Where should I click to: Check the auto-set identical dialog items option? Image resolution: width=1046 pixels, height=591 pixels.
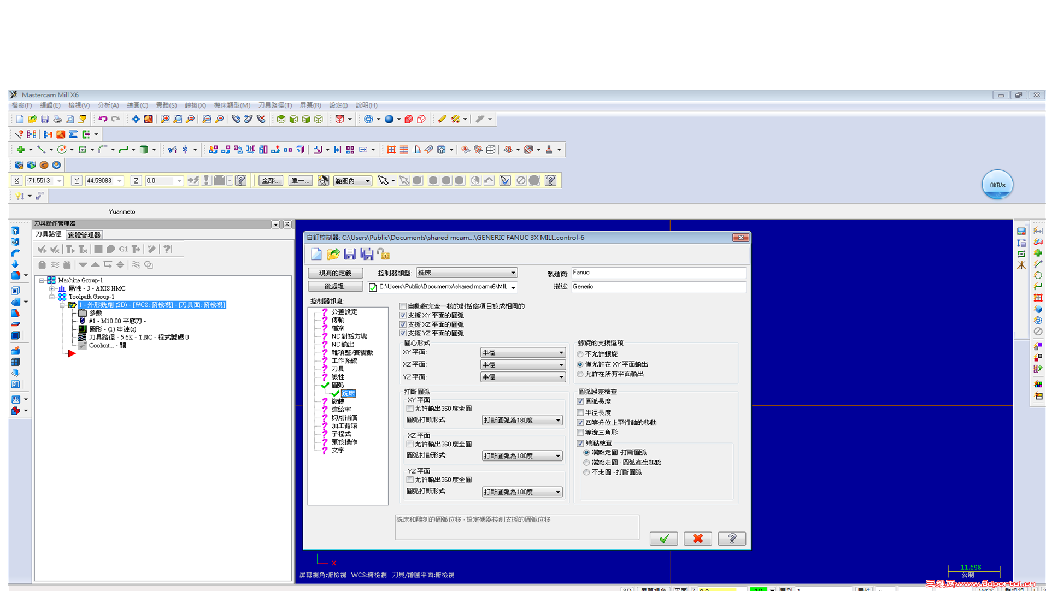pyautogui.click(x=403, y=306)
